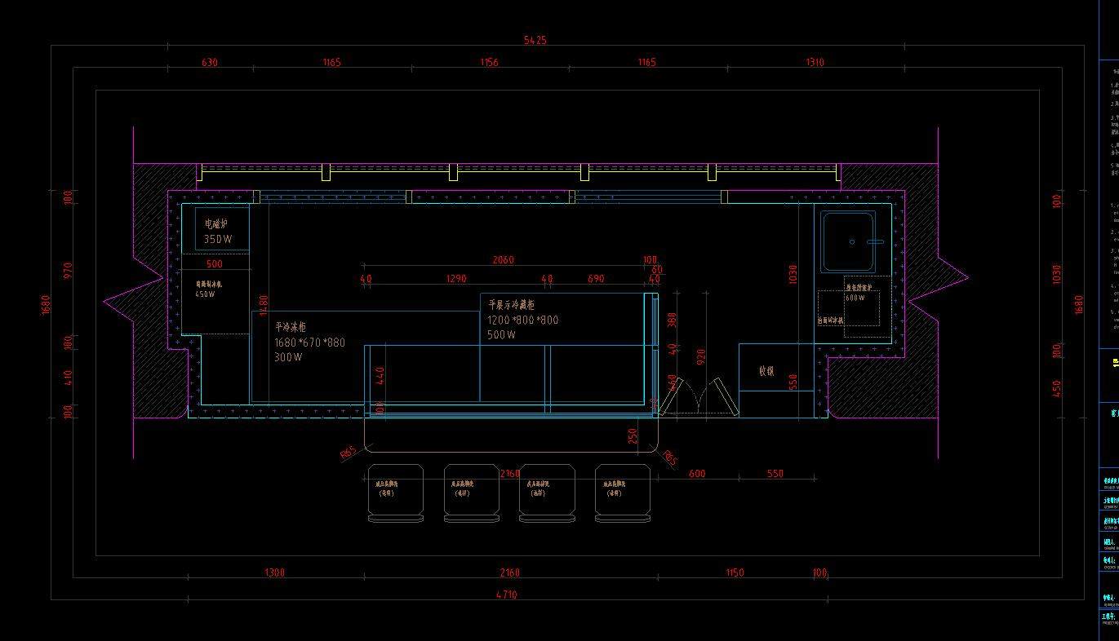The image size is (1119, 641).
Task: Click the 1680*670*880 freezer size text
Action: pos(309,343)
